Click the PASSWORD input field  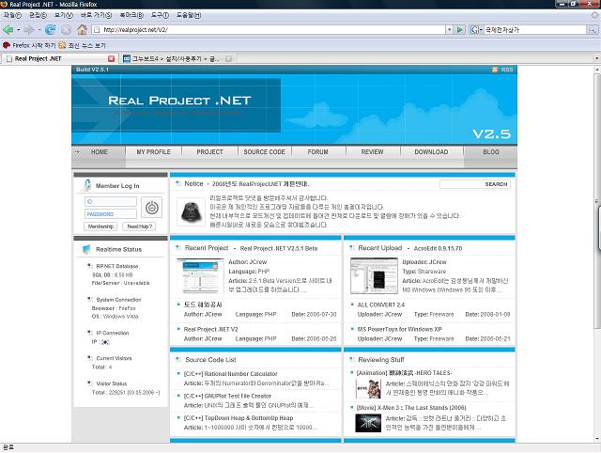pyautogui.click(x=111, y=213)
